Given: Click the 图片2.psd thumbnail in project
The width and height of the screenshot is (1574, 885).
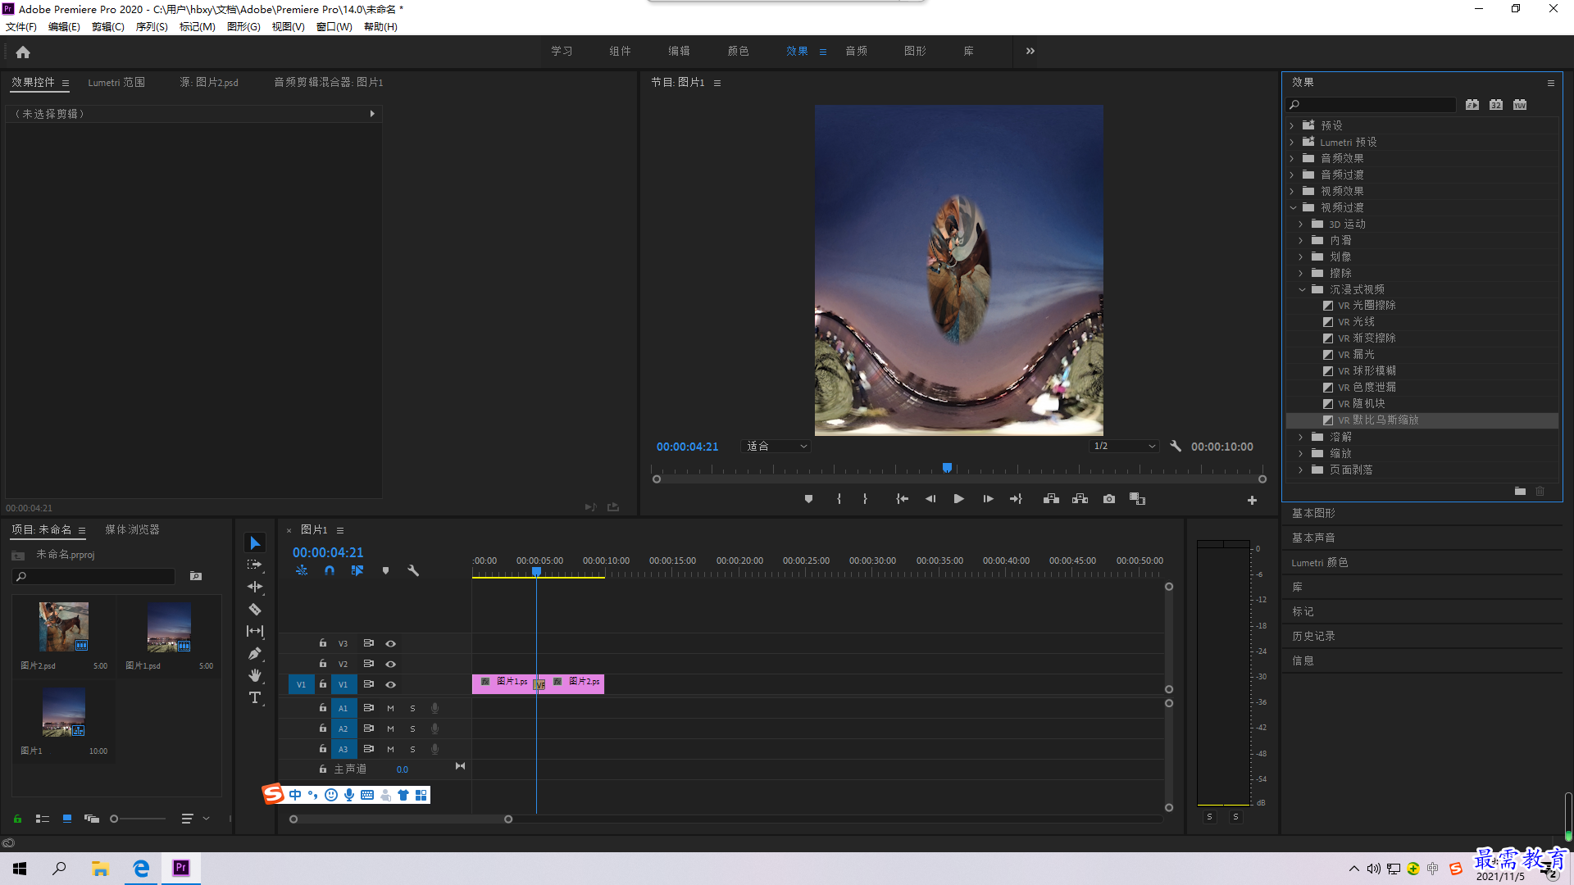Looking at the screenshot, I should [x=64, y=627].
